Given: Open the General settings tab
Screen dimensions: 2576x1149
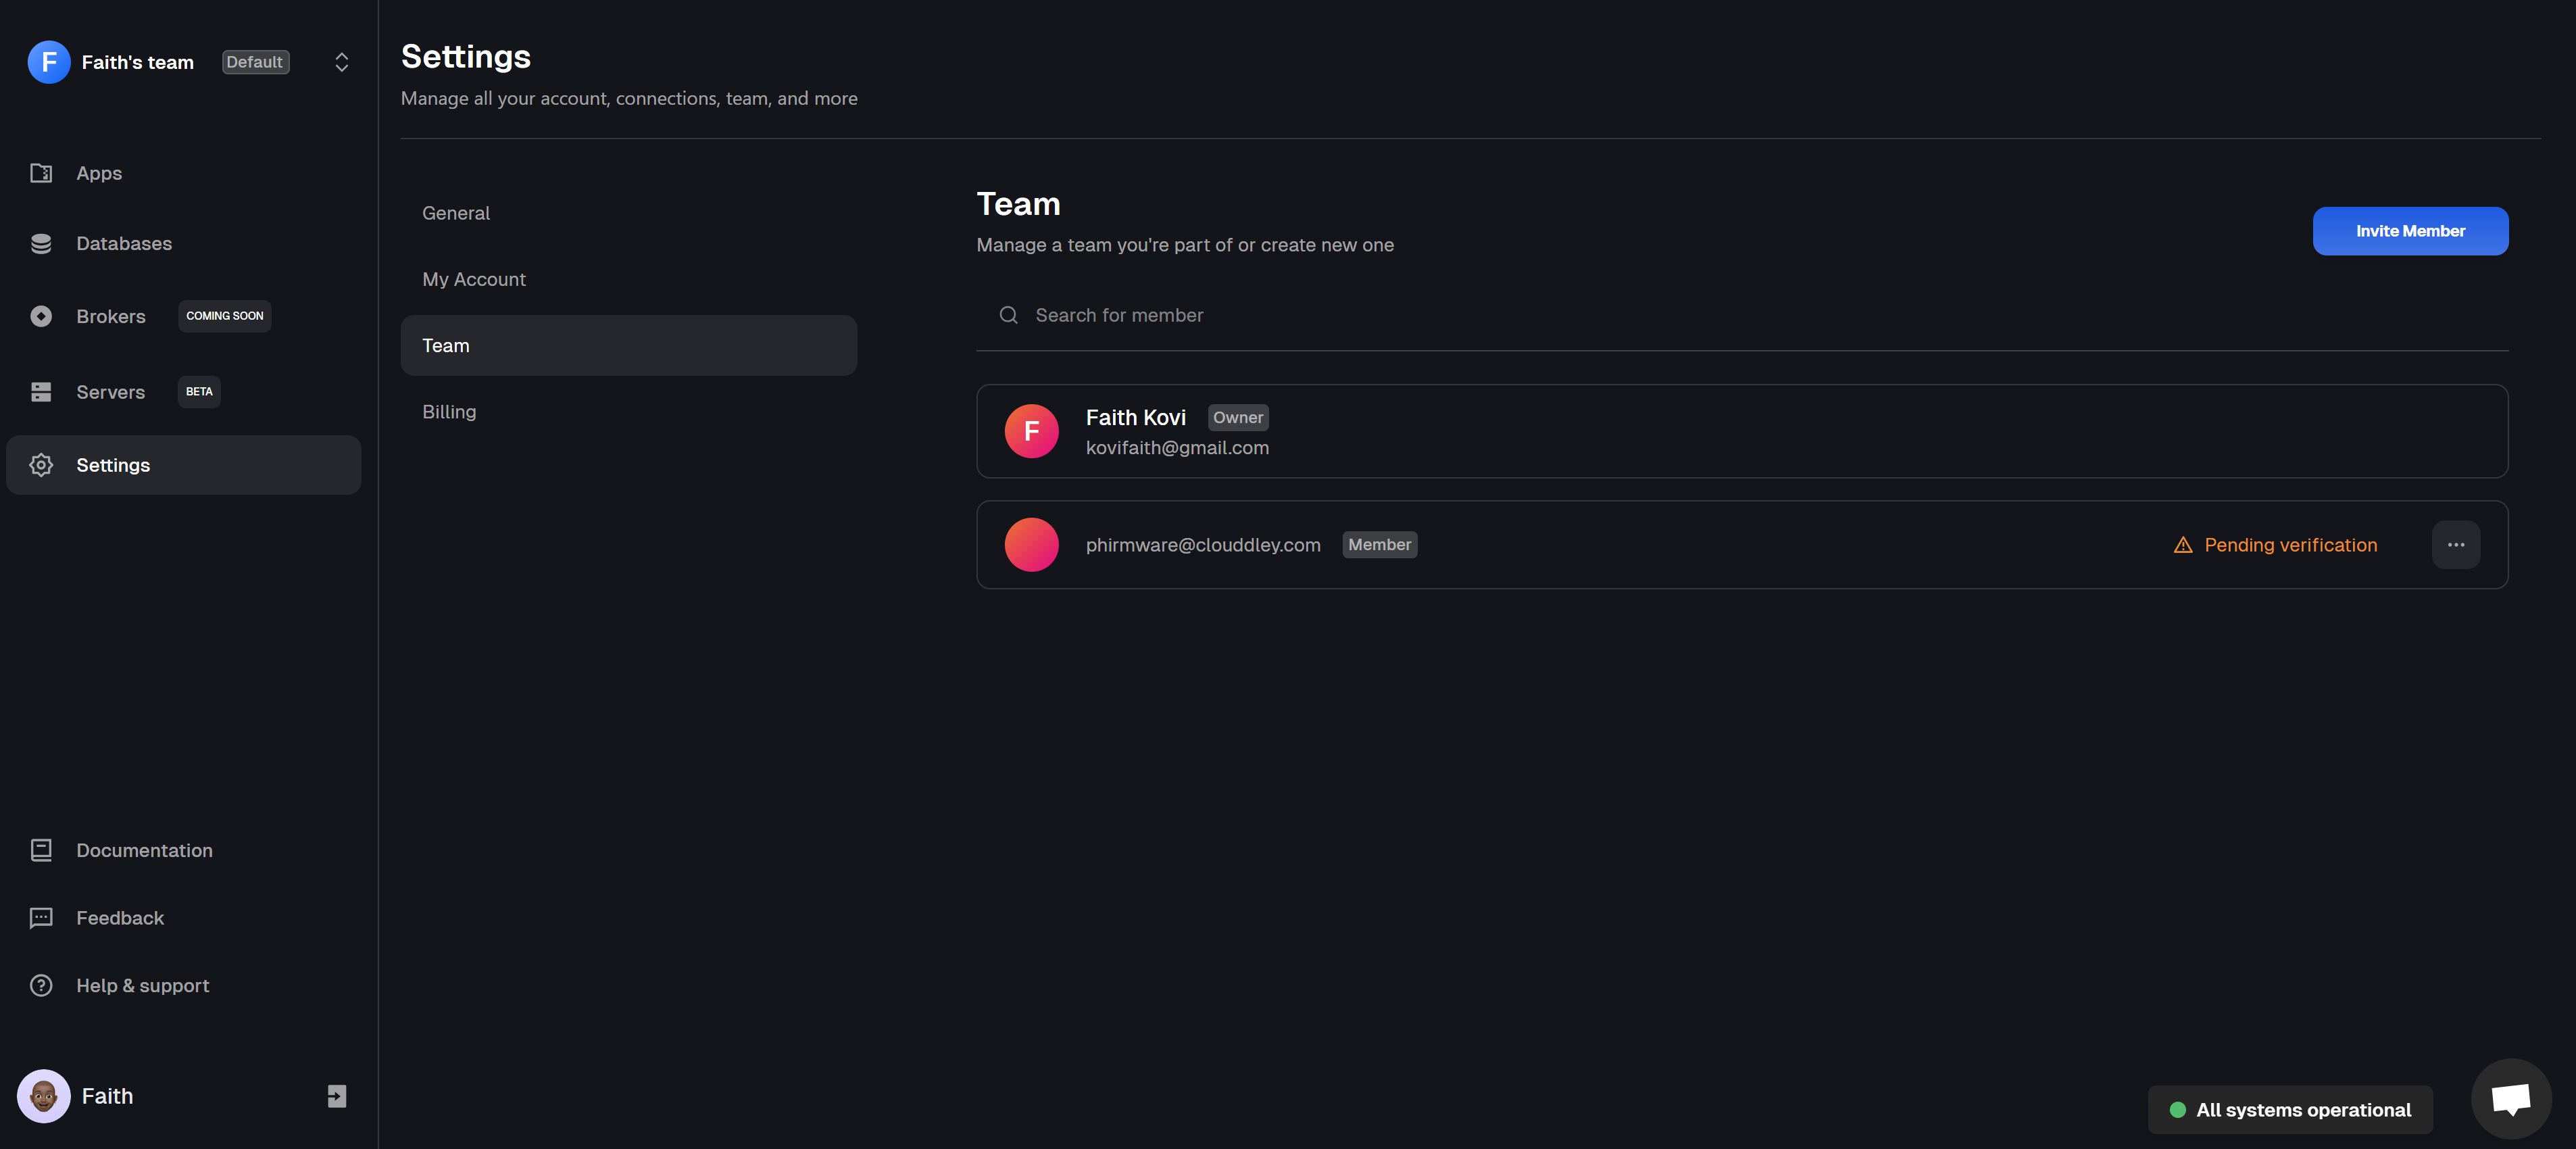Looking at the screenshot, I should click(x=456, y=213).
